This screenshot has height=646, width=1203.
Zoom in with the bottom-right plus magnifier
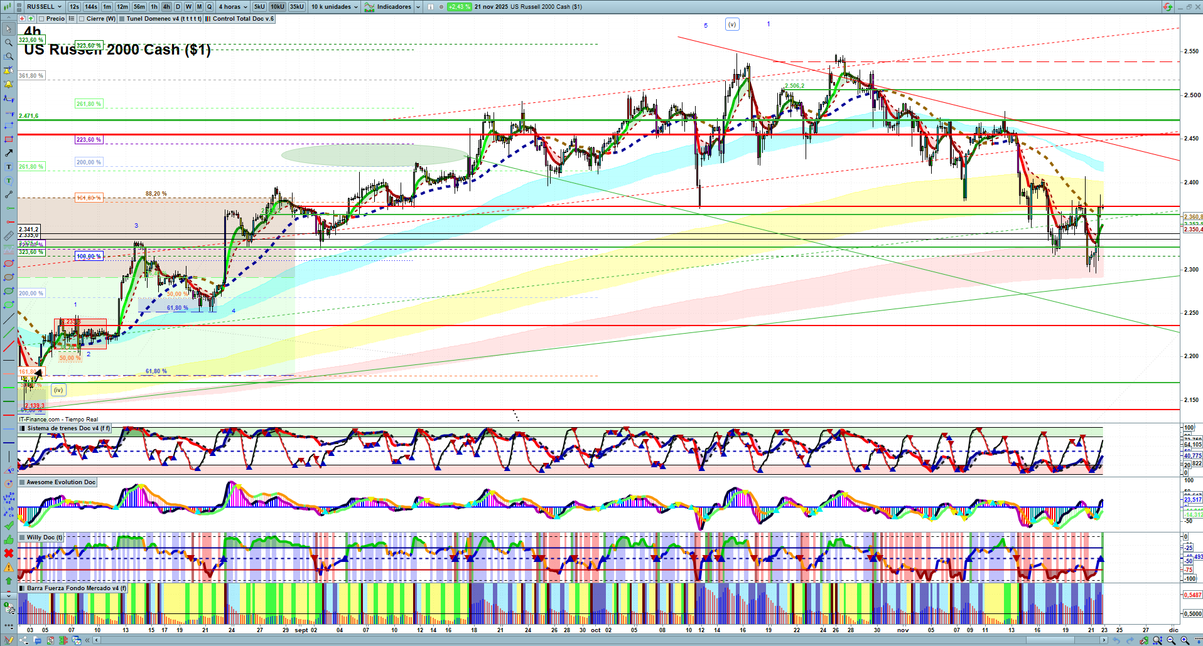point(1185,640)
